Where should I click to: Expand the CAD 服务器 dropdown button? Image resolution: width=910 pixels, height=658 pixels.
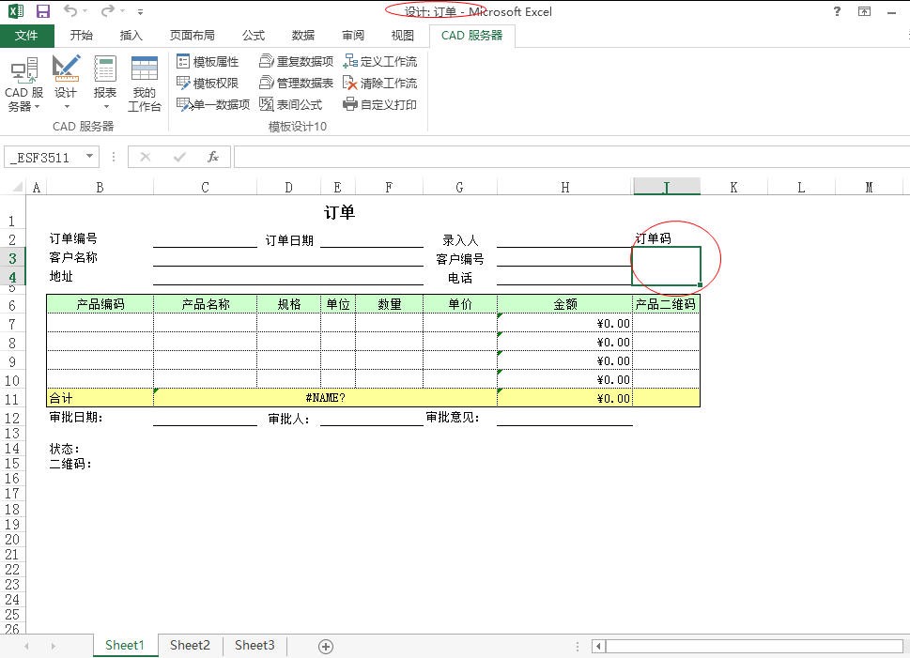[23, 99]
